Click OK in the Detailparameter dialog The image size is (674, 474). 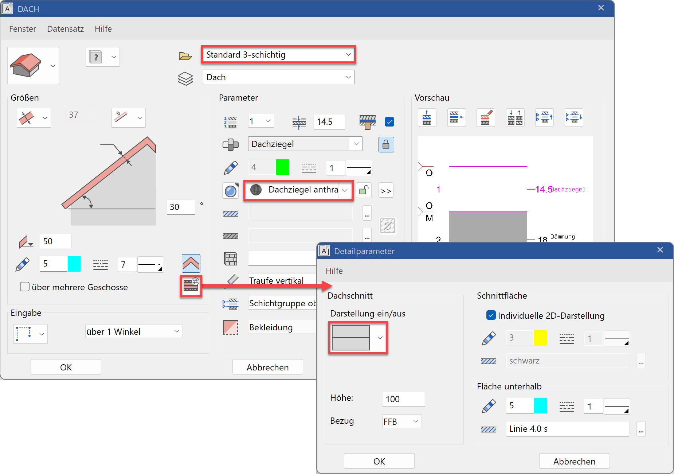pos(379,461)
